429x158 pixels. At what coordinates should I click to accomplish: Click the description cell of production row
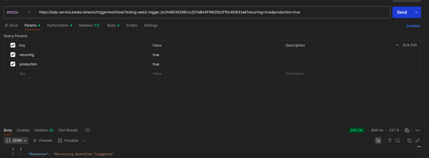352,64
